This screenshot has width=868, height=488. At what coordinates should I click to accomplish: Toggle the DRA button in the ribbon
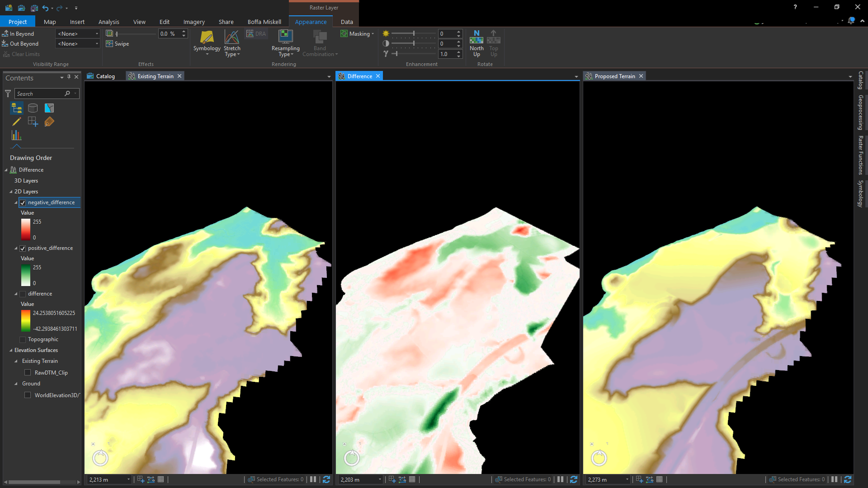[x=256, y=33]
